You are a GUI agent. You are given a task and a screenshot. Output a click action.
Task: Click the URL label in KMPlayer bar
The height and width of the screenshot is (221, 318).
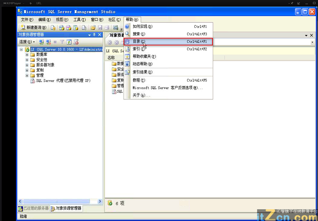[39, 3]
